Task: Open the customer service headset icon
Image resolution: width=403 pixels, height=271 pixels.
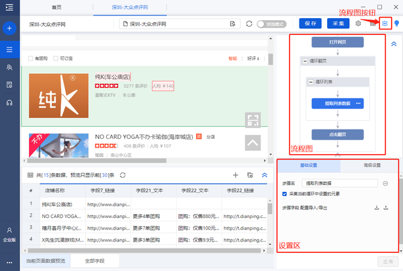Action: tap(9, 103)
